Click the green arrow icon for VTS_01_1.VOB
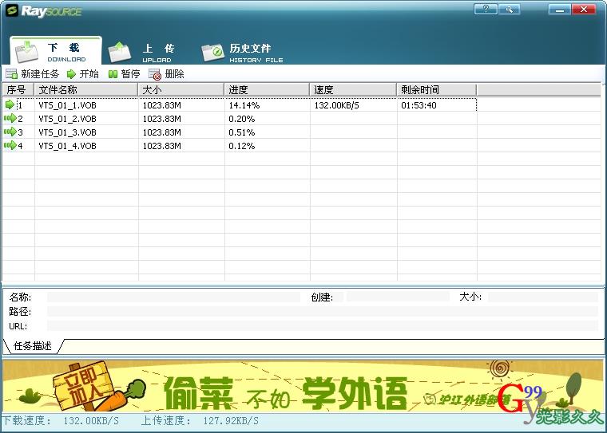 coord(10,104)
